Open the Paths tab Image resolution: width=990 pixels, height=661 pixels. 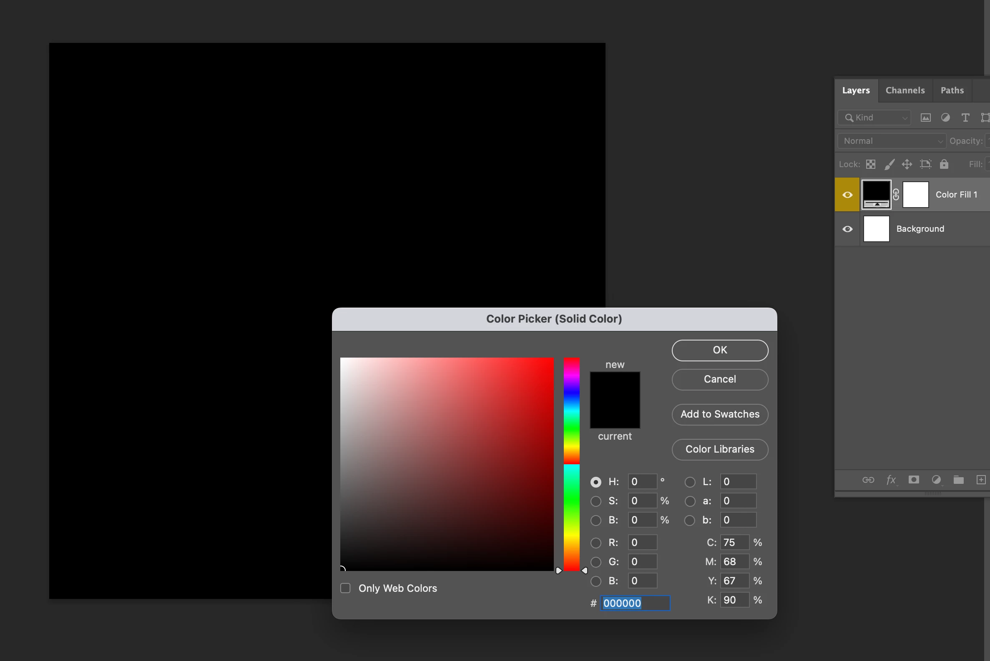click(x=952, y=90)
